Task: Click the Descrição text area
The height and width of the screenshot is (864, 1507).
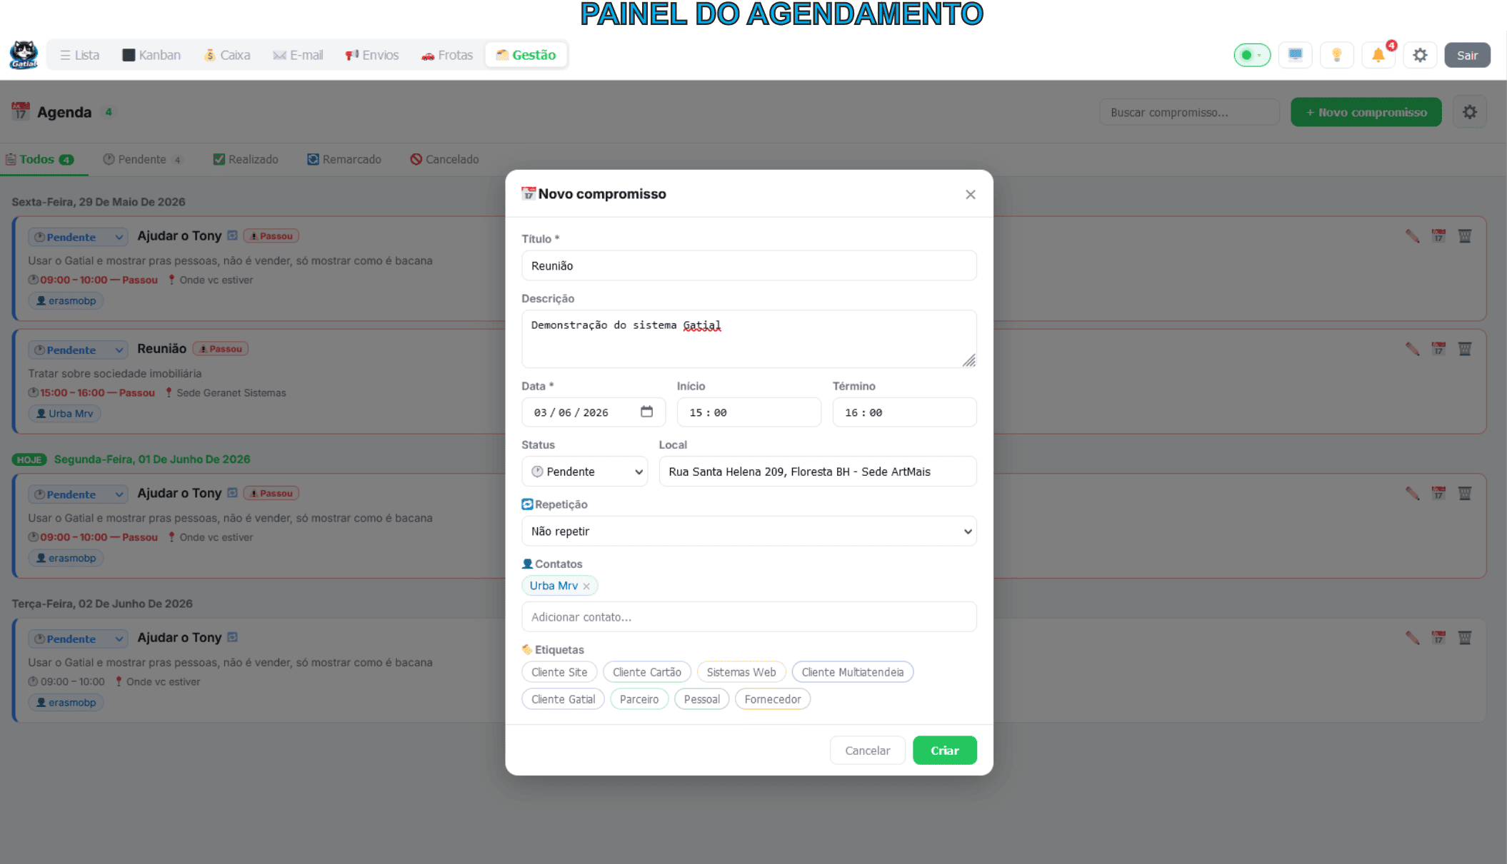Action: click(749, 339)
